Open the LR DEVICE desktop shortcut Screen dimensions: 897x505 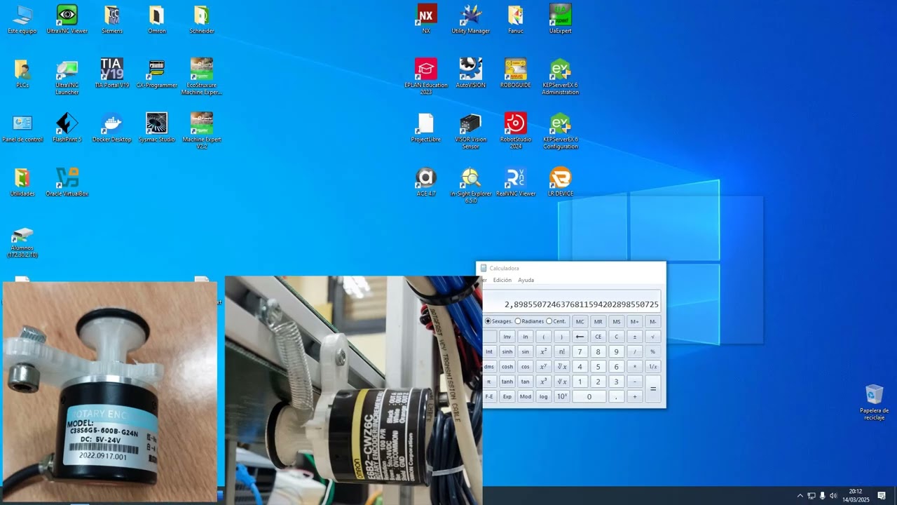tap(561, 181)
